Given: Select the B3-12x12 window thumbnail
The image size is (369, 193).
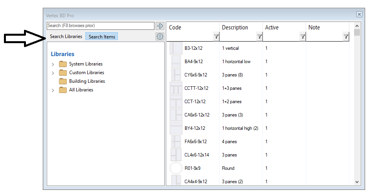Looking at the screenshot, I should [176, 48].
